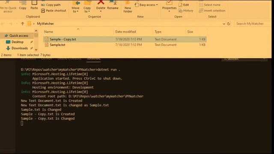The image size is (274, 154).
Task: Select Quick access in navigation pane
Action: click(x=17, y=36)
